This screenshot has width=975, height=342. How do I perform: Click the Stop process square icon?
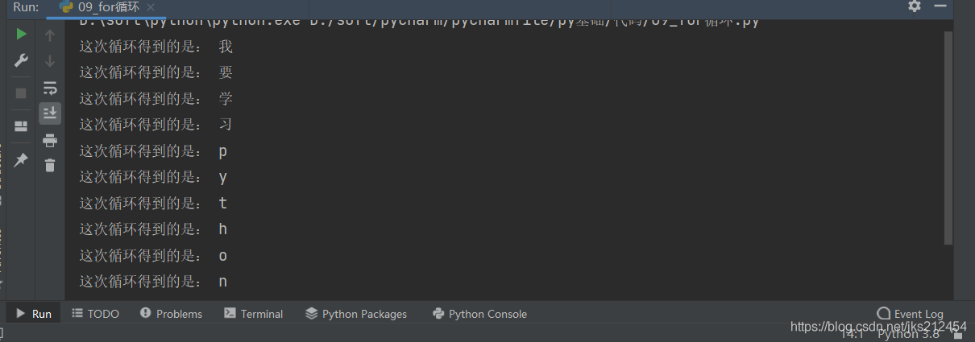pyautogui.click(x=22, y=93)
